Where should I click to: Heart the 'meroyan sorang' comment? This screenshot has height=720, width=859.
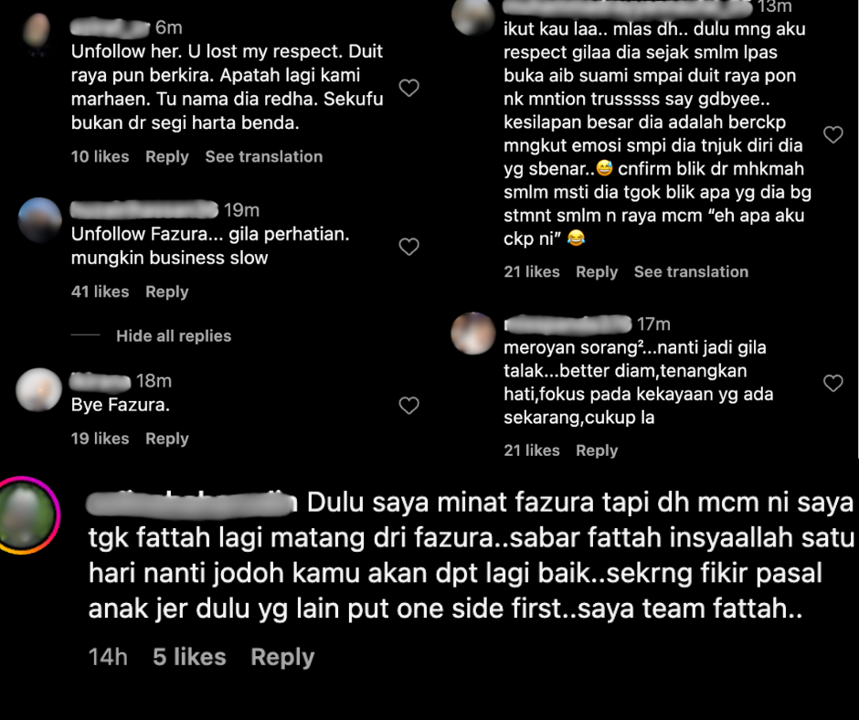pos(833,383)
